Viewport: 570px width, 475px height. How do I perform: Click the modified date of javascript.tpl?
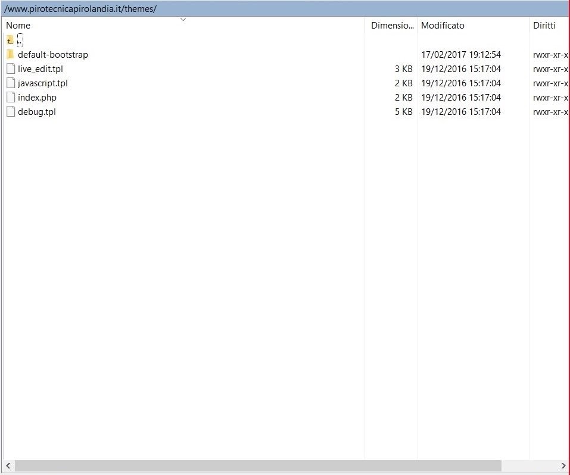pyautogui.click(x=461, y=83)
